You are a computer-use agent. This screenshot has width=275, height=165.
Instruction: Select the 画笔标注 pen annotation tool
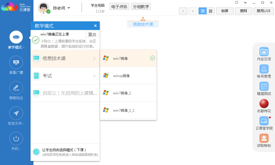click(x=16, y=88)
